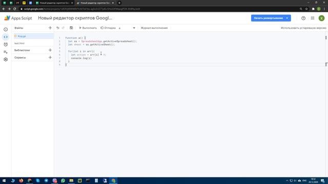
Task: Switch to the active second Apps Script browser tab
Action: click(95, 3)
